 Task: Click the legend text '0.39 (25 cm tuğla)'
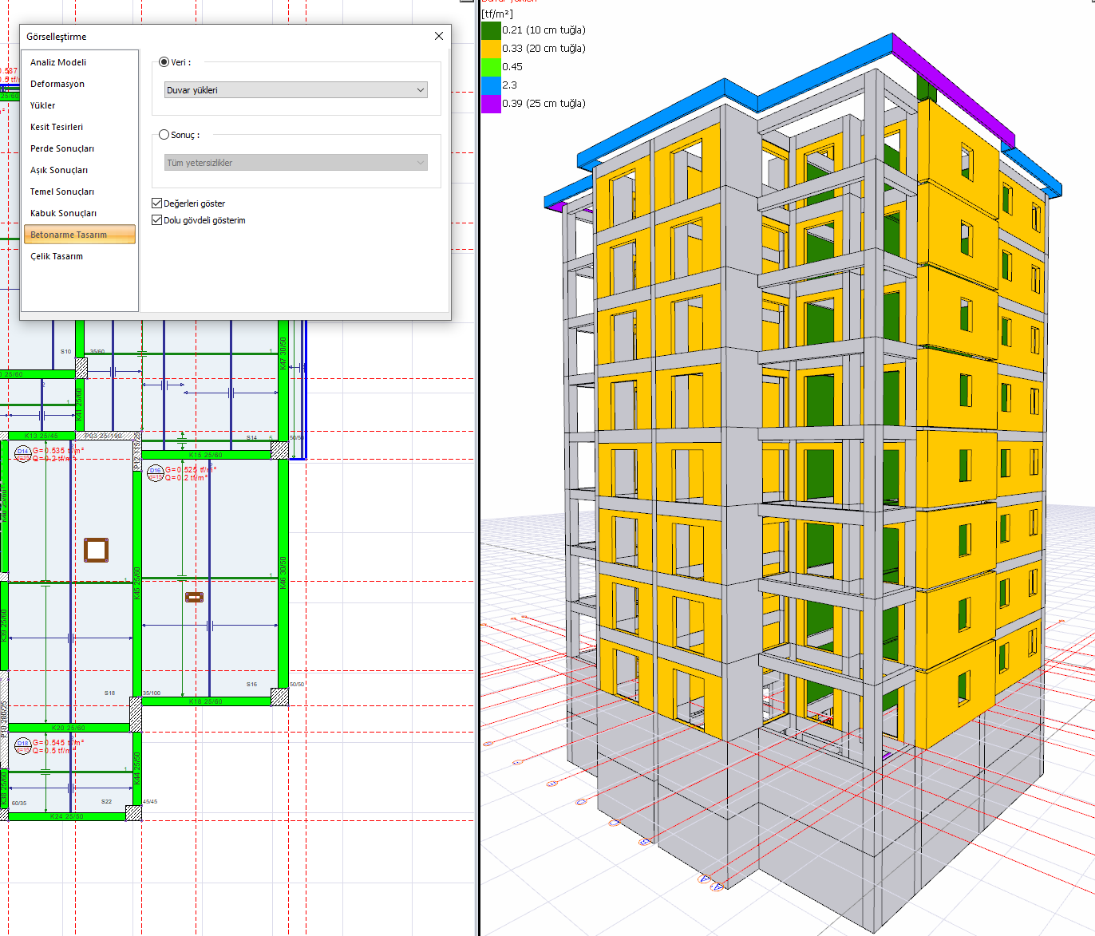point(544,104)
